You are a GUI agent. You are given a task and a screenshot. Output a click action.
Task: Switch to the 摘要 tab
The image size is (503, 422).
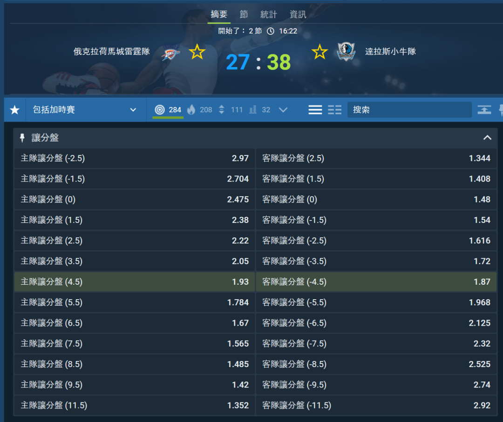coord(219,14)
